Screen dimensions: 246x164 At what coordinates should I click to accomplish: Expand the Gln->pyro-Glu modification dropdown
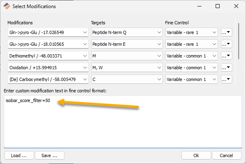(x=48, y=32)
